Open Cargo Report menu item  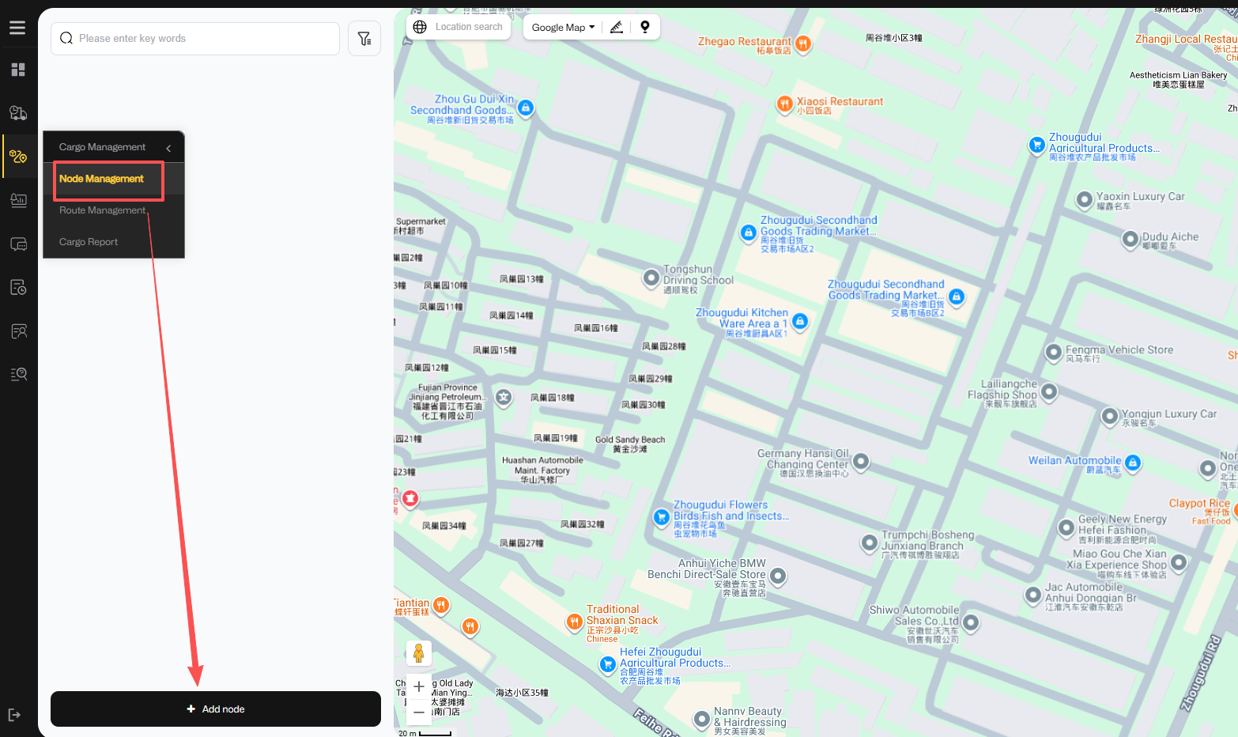click(x=89, y=242)
